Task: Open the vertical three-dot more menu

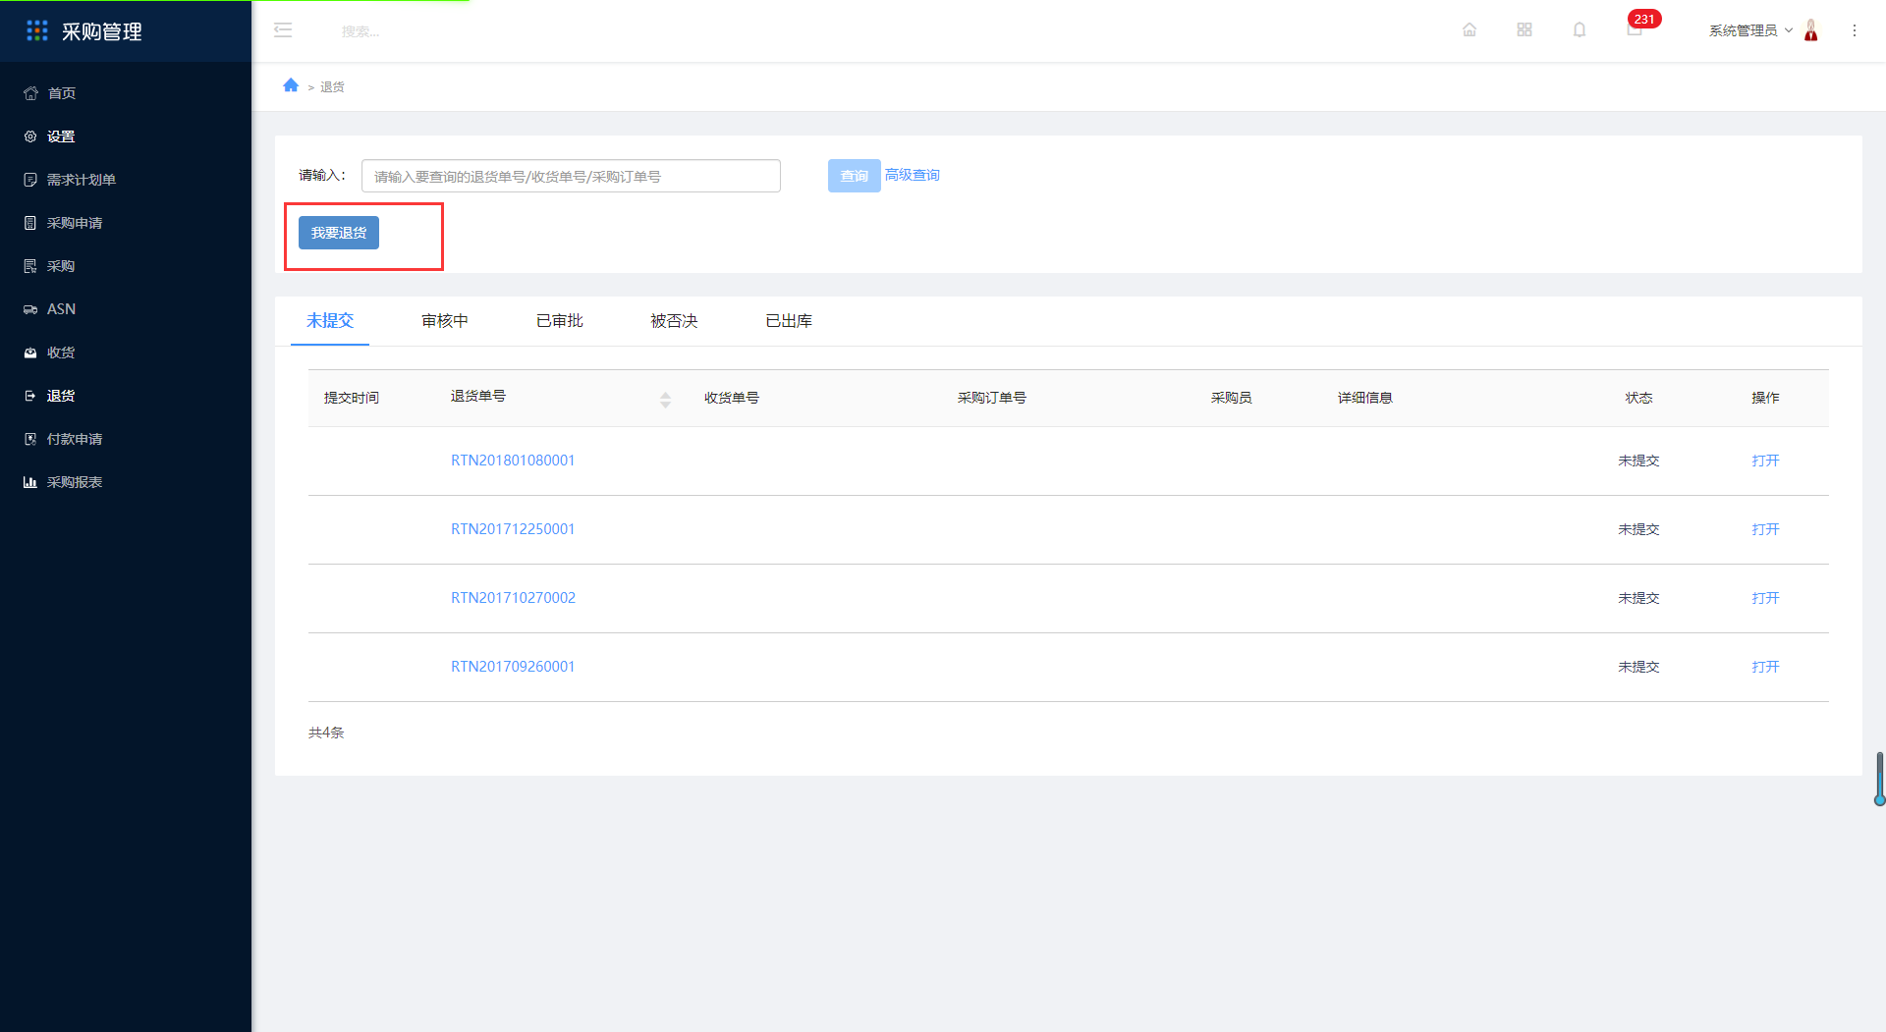Action: click(1855, 30)
